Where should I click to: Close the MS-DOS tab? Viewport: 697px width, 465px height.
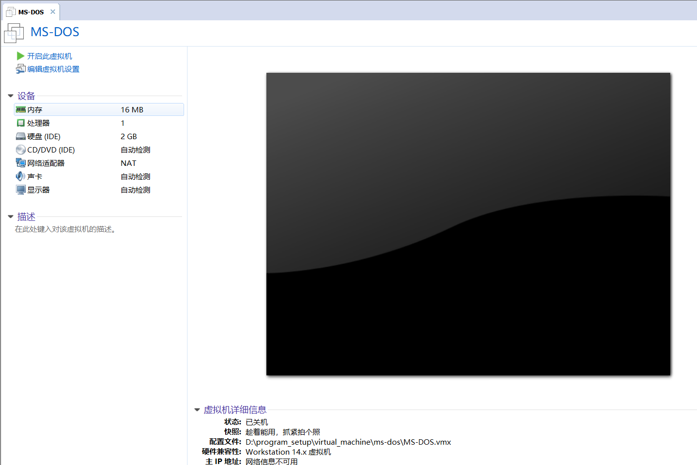[53, 11]
